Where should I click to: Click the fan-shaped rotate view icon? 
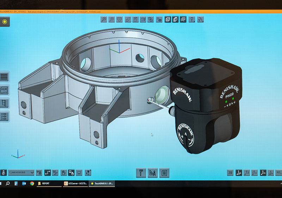(151, 19)
